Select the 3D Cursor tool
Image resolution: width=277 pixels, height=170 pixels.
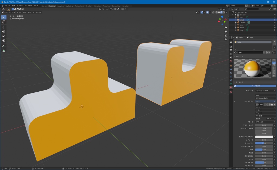pyautogui.click(x=4, y=22)
